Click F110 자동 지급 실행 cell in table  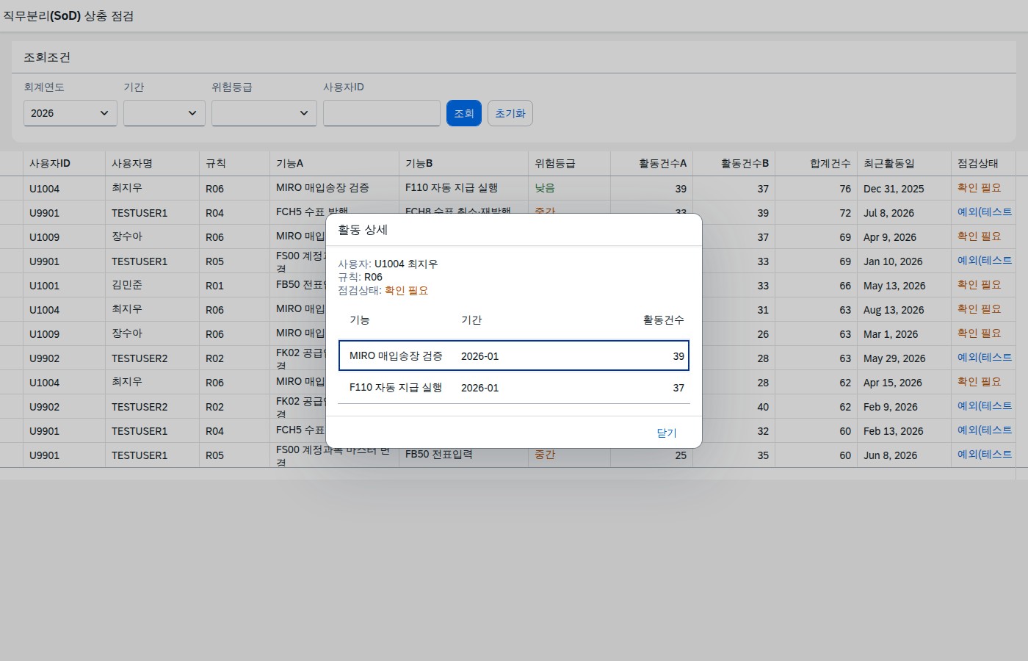pyautogui.click(x=452, y=188)
